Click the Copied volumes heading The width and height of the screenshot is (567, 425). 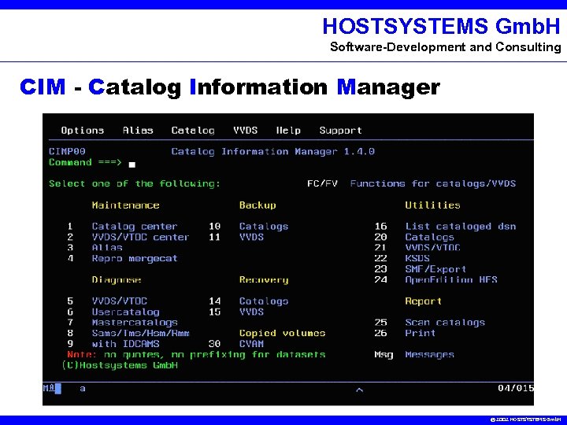(282, 333)
